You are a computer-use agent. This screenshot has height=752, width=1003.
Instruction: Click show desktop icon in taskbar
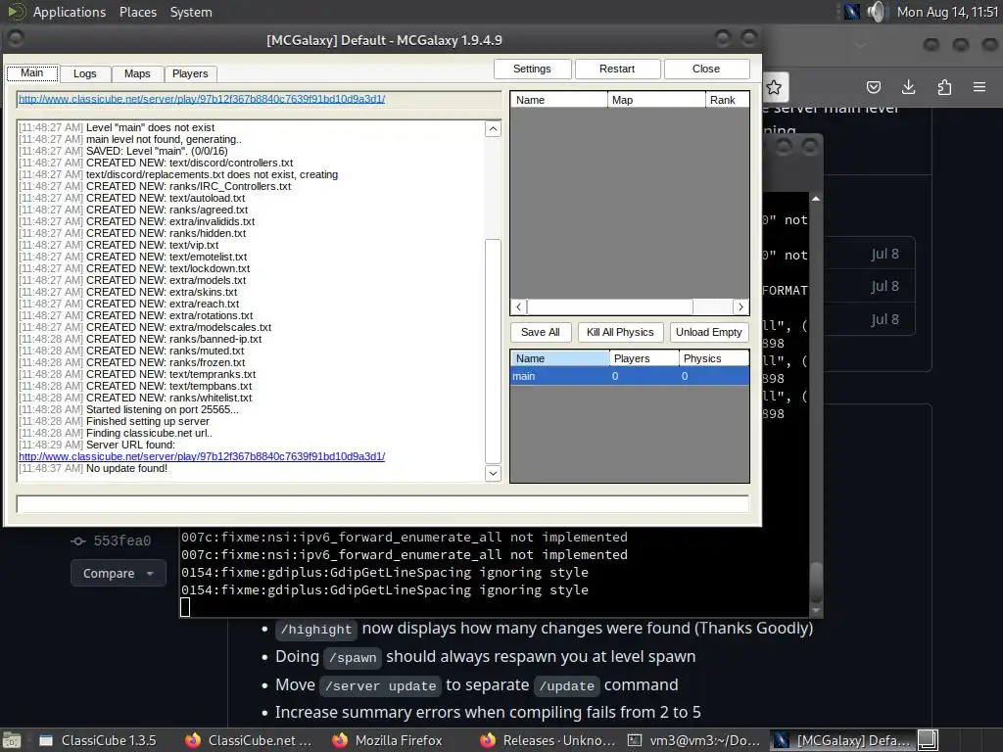point(12,740)
